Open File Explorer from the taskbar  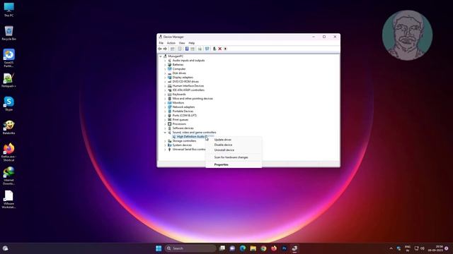[x=253, y=248]
